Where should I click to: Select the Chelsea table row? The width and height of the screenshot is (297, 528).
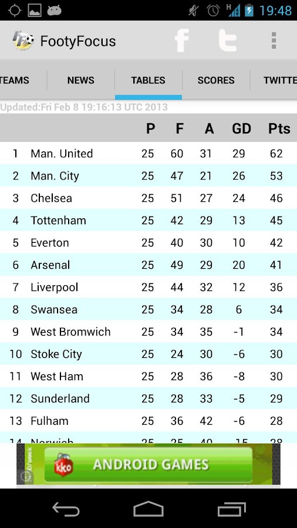(148, 198)
